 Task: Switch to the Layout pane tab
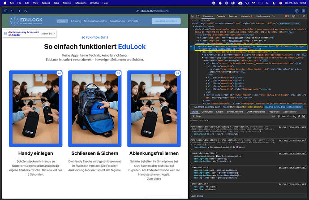tap(219, 112)
